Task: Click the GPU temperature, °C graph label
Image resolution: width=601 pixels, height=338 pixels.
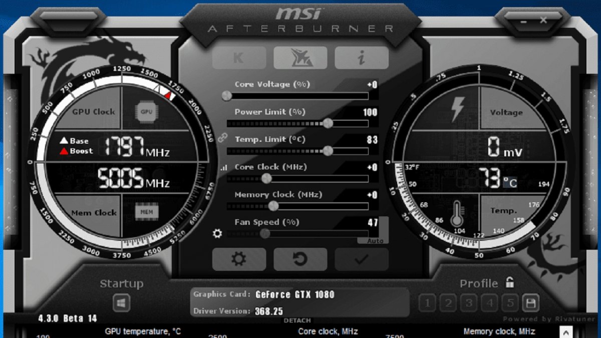Action: tap(143, 331)
